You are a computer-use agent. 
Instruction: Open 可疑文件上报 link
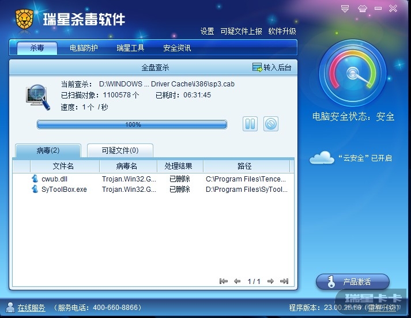click(241, 32)
